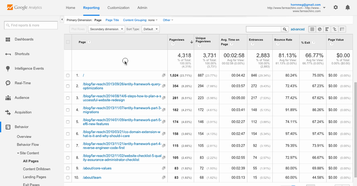Viewport: 357px width, 186px height.
Task: Click the page vertical scrollbar
Action: tap(356, 129)
